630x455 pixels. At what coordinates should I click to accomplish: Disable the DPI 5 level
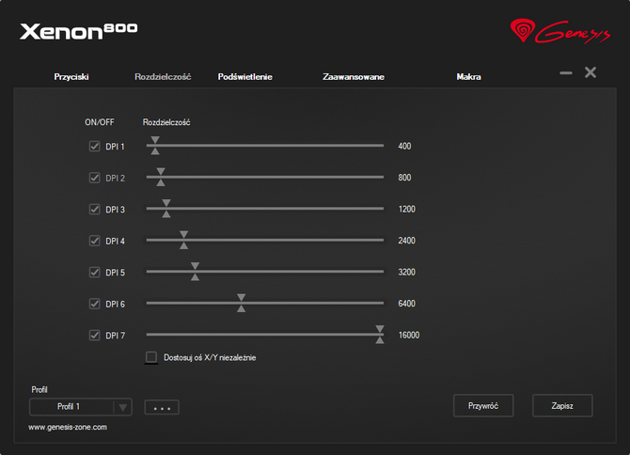(94, 273)
